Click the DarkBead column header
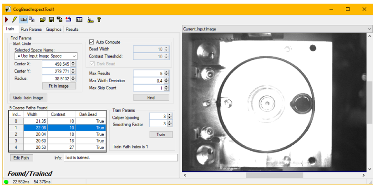Screen dimensions: 375x187 coord(90,114)
